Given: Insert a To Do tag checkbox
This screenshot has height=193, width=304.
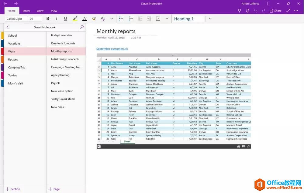Looking at the screenshot, I should 158,18.
